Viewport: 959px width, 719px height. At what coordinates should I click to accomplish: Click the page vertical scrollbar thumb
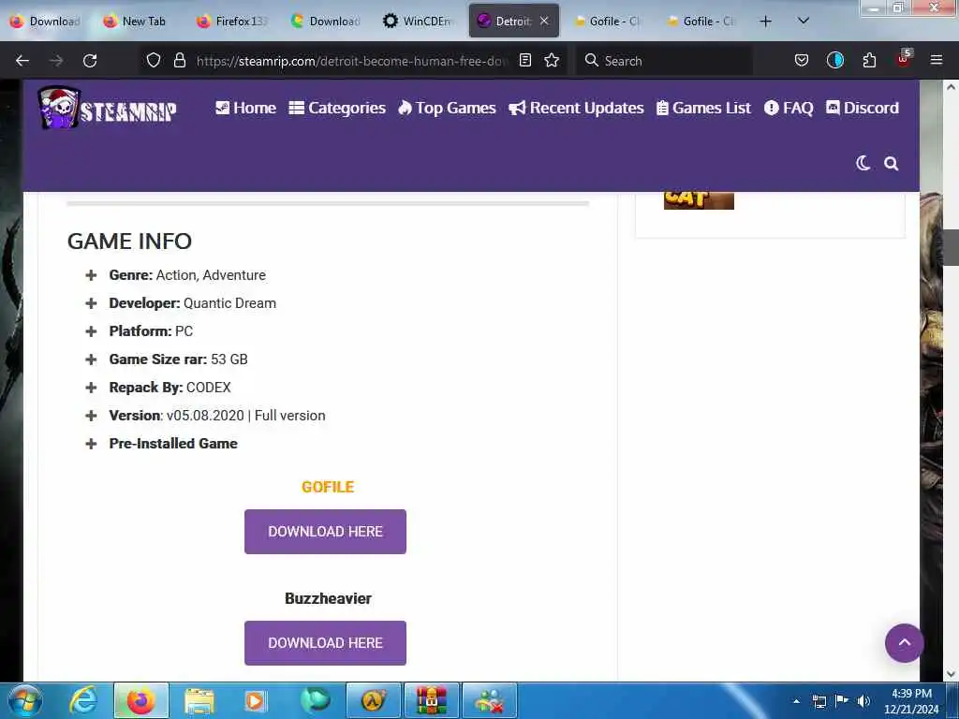click(x=951, y=247)
